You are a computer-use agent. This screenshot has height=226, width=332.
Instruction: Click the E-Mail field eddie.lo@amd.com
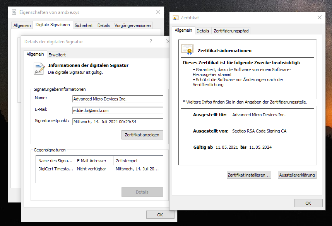tap(118, 110)
